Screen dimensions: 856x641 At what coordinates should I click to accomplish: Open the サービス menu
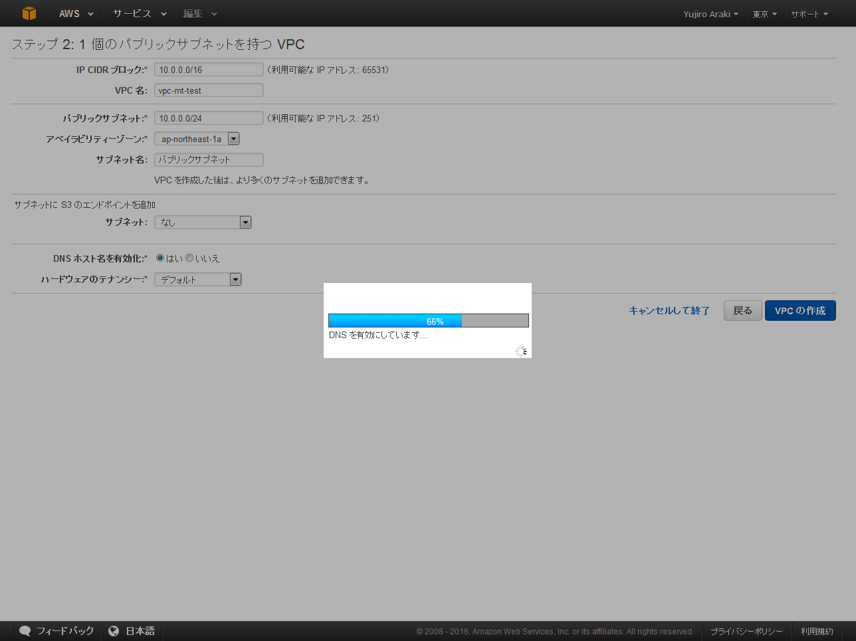pyautogui.click(x=140, y=13)
